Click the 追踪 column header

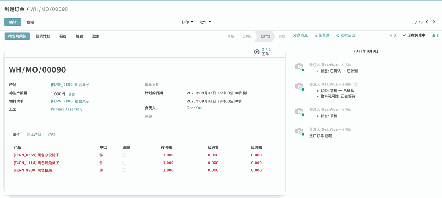(x=126, y=147)
